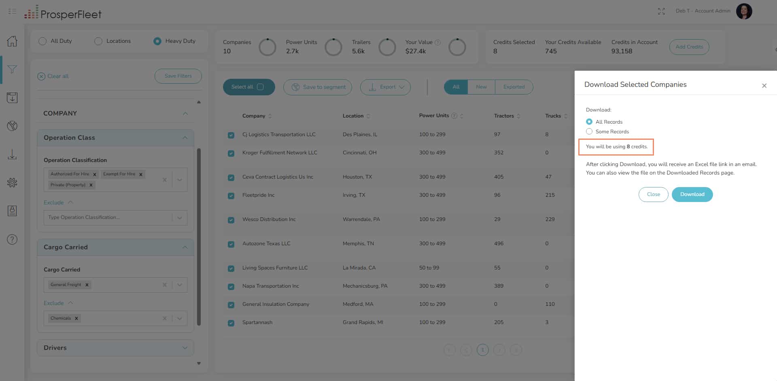Viewport: 777px width, 381px height.
Task: Open the account badge sidebar icon
Action: 12,210
